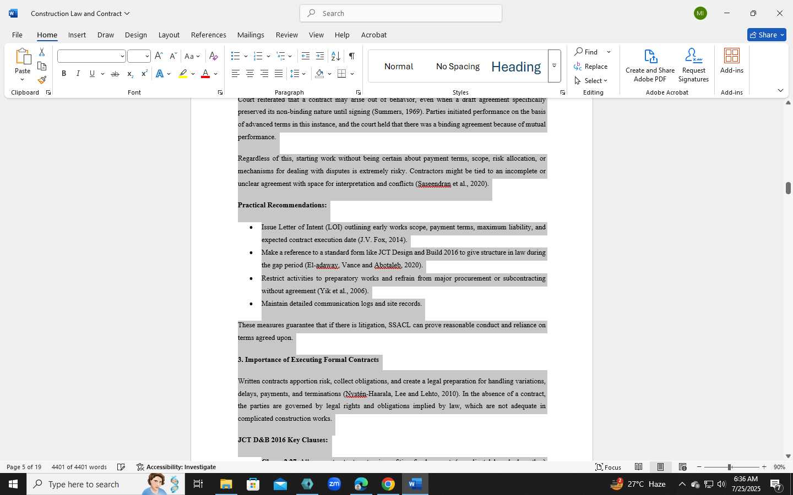This screenshot has width=793, height=495.
Task: Click the vertical scrollbar thumb
Action: coord(788,188)
